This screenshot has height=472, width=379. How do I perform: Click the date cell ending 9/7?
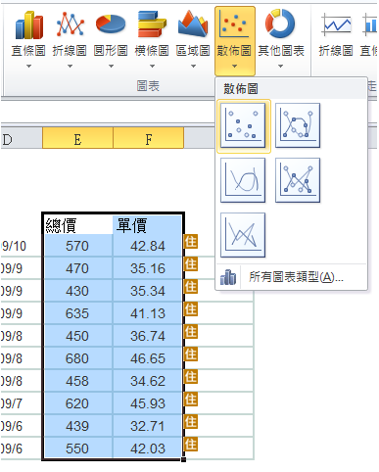[x=21, y=403]
